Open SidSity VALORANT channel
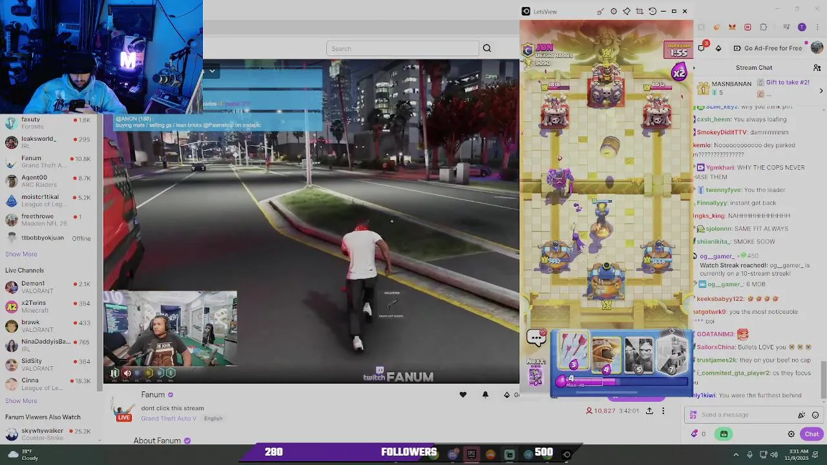Screen dimensions: 827x465 coord(49,364)
